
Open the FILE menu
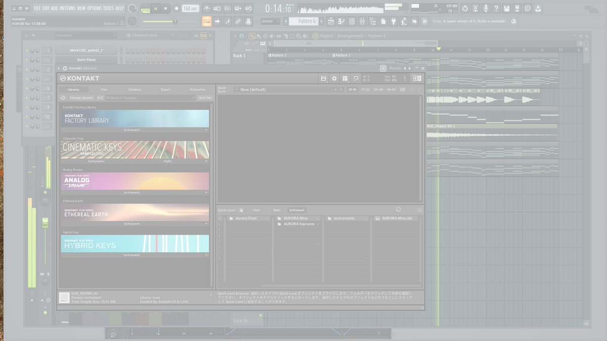tap(37, 8)
